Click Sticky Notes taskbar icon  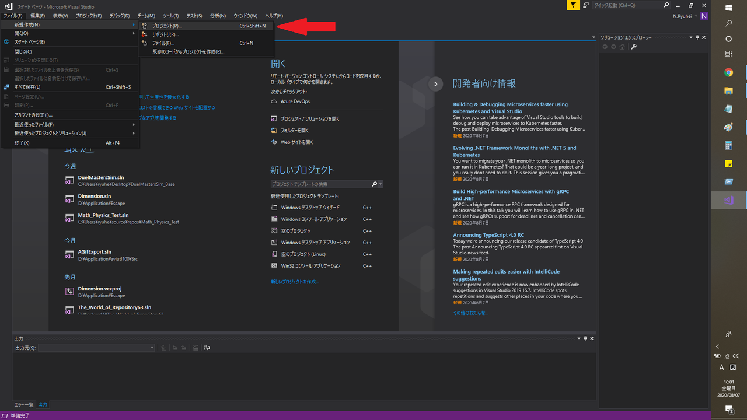tap(728, 164)
